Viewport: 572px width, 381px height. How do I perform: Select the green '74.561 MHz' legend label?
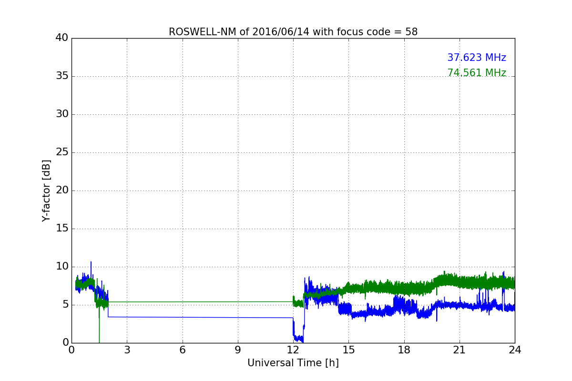[x=477, y=73]
